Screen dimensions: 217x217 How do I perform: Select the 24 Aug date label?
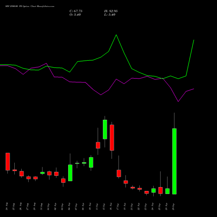(x=7, y=206)
